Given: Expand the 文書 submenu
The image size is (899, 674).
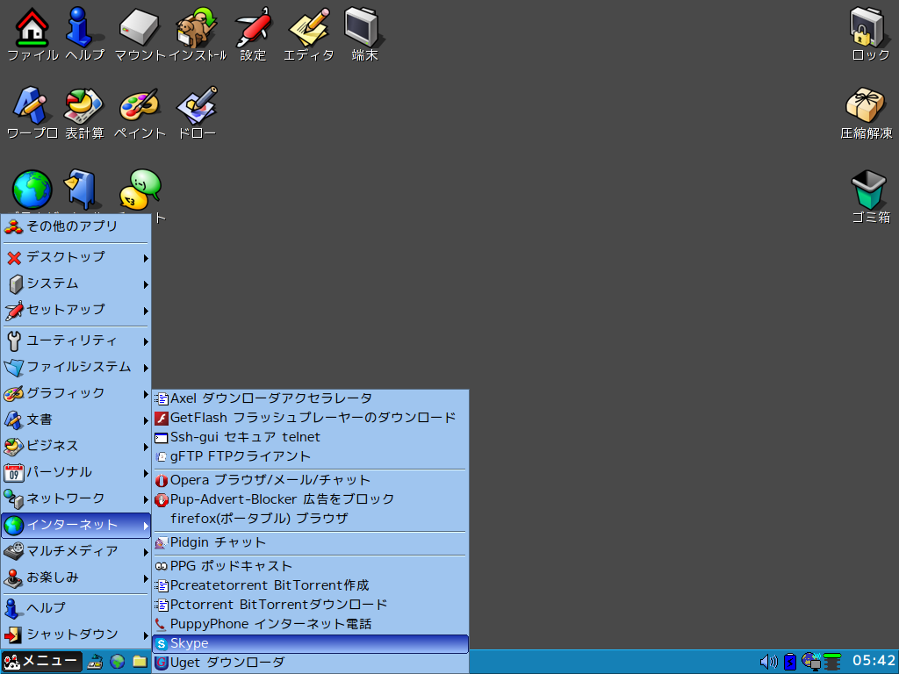Looking at the screenshot, I should coord(76,420).
